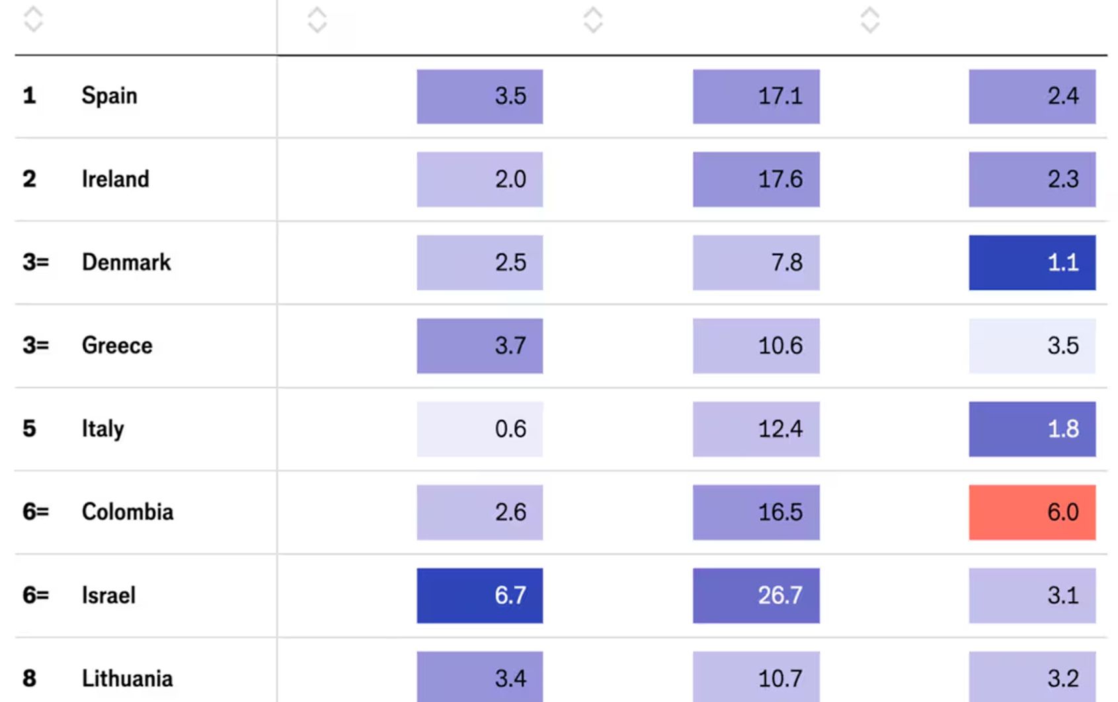Image resolution: width=1118 pixels, height=702 pixels.
Task: Click the pale 0.6 cell for Italy
Action: click(x=479, y=429)
